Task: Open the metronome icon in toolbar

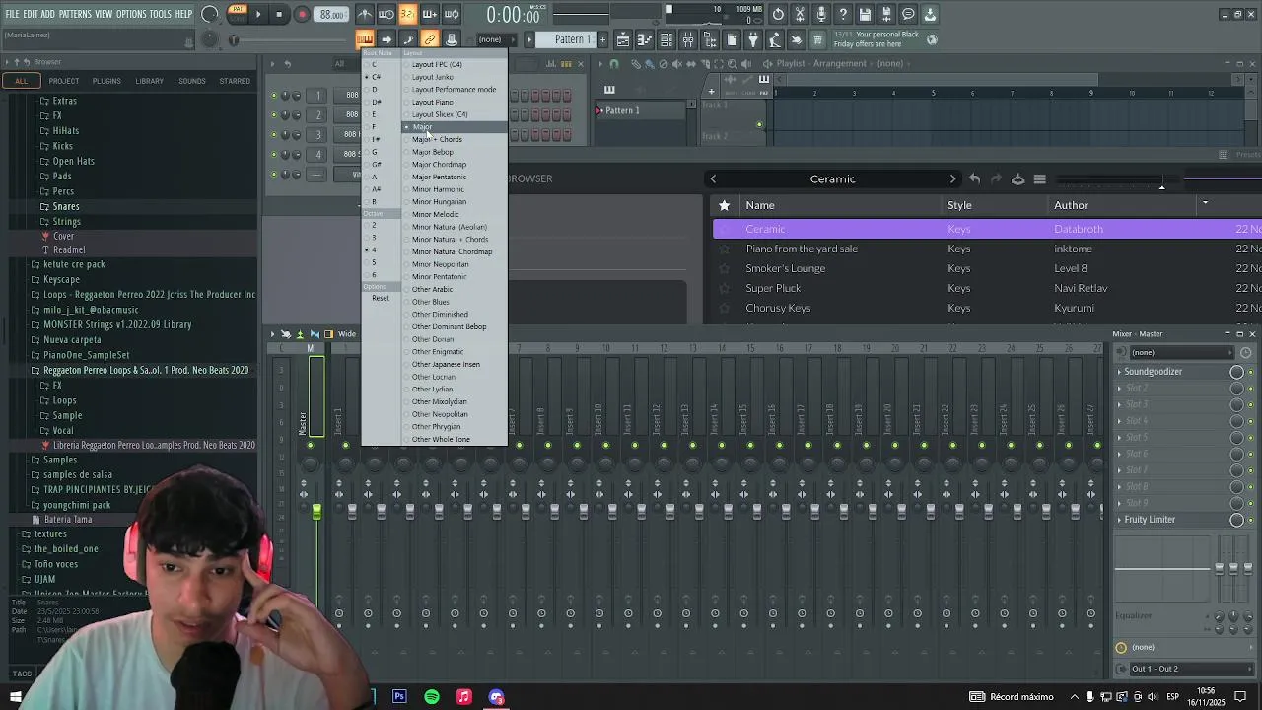Action: coord(365,14)
